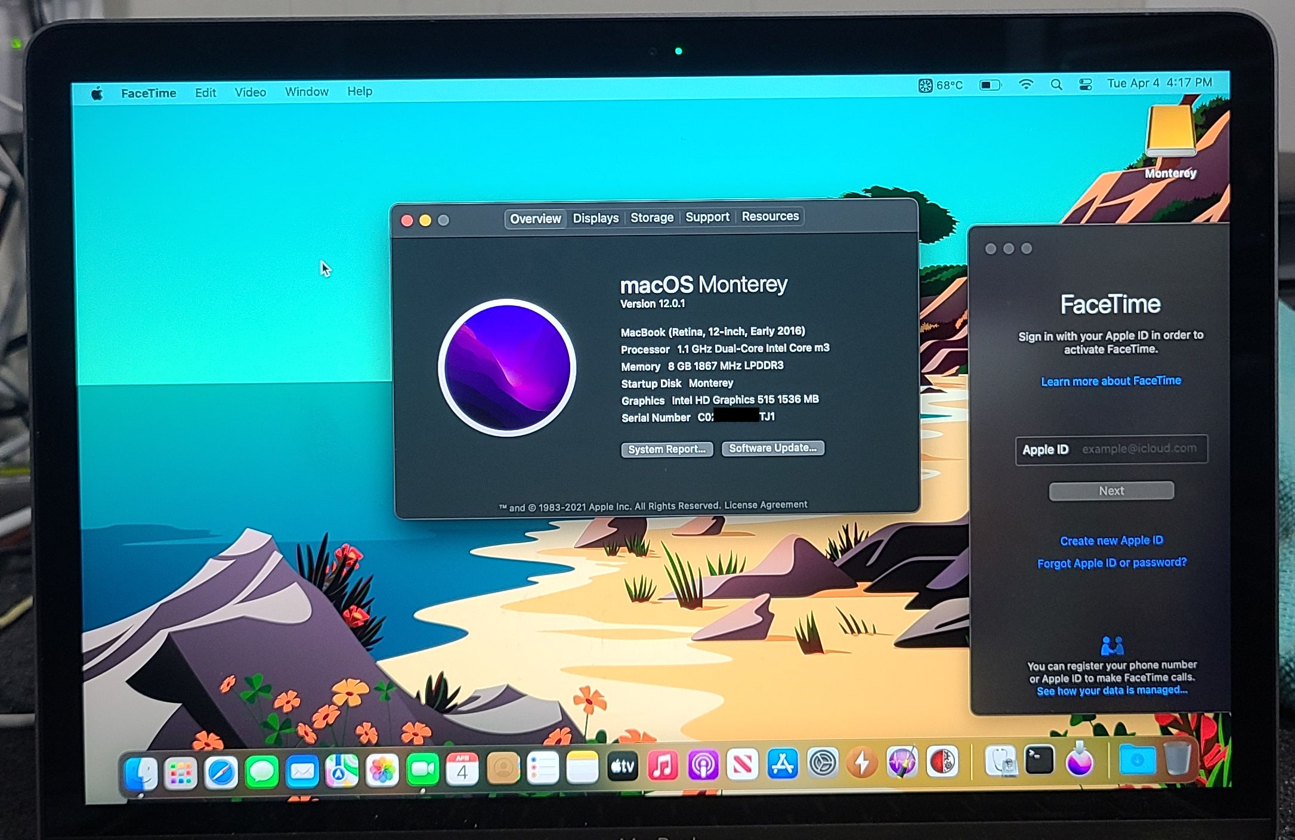Open Launchpad from the dock
This screenshot has height=840, width=1295.
click(x=180, y=774)
